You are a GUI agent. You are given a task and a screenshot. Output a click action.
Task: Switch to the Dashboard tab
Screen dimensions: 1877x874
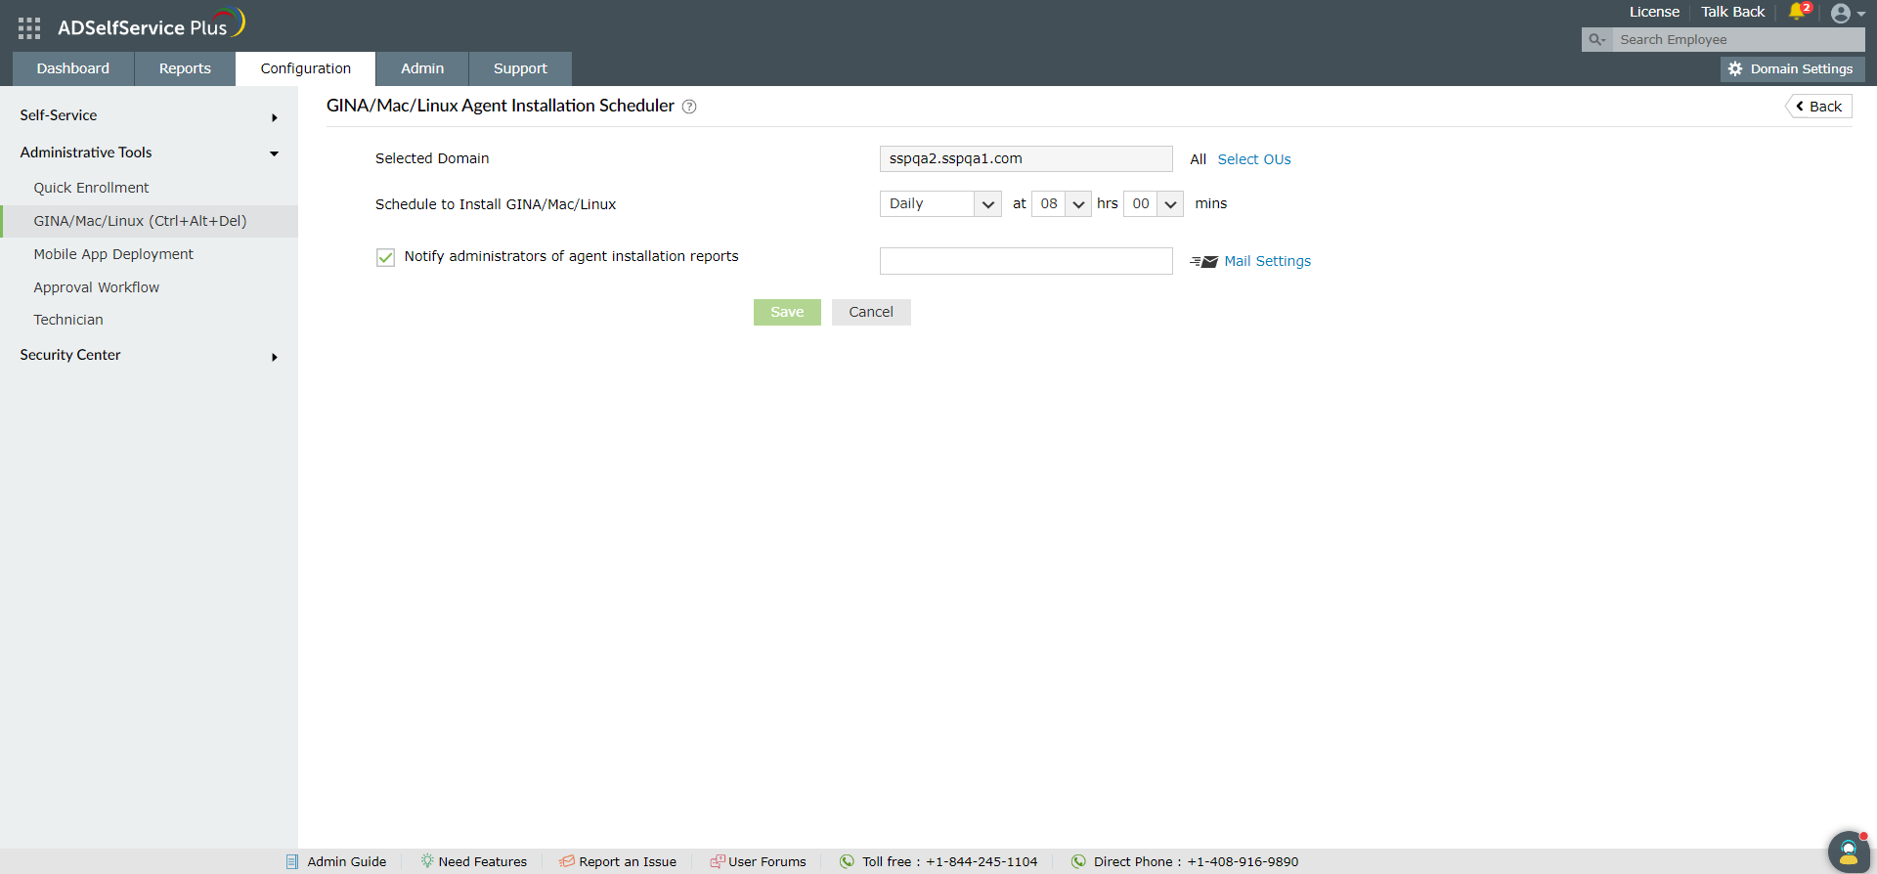pyautogui.click(x=73, y=68)
